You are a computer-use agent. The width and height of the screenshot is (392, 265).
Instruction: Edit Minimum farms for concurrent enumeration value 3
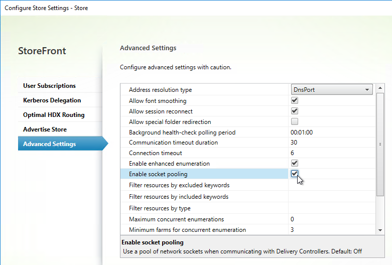point(332,230)
